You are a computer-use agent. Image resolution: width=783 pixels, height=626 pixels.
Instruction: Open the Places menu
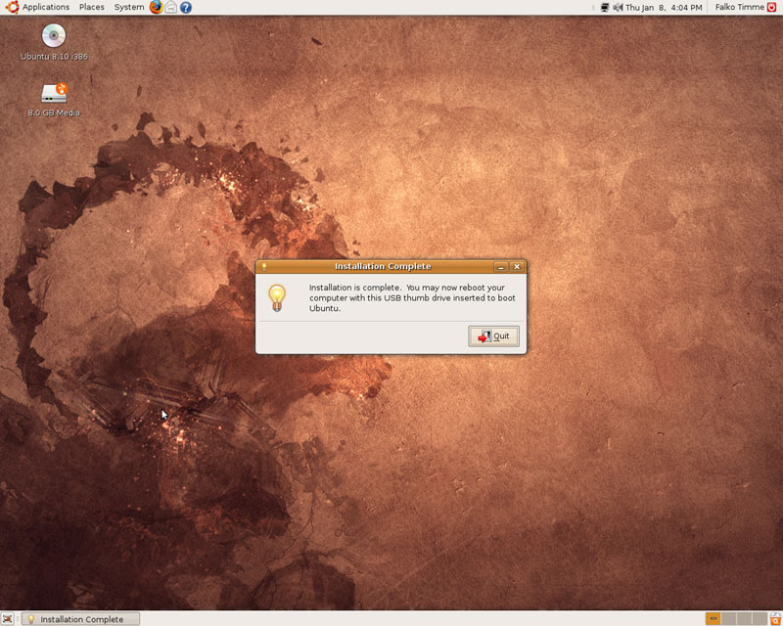coord(91,7)
